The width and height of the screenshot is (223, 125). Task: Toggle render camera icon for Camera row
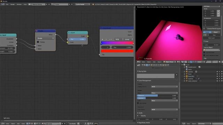[222, 72]
